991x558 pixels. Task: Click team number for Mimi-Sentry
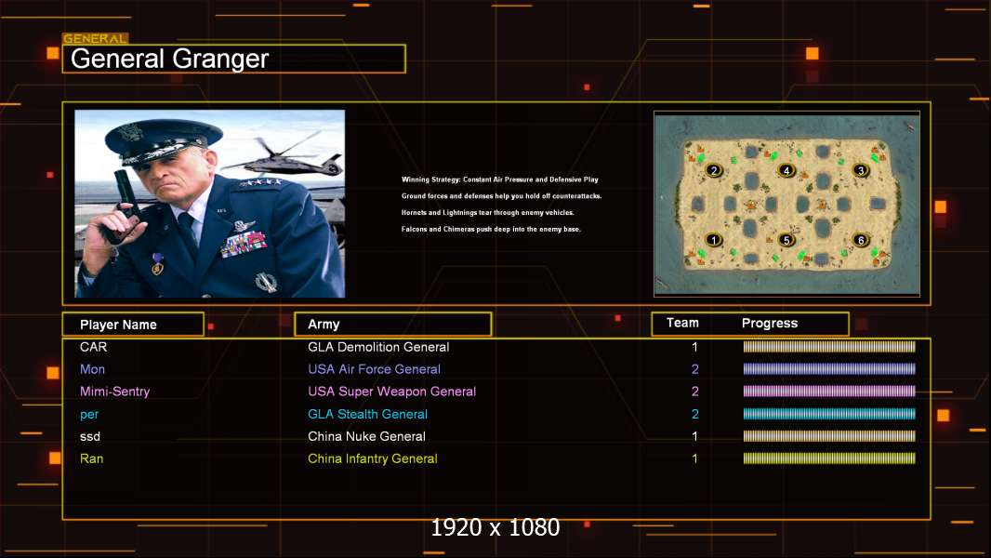(694, 392)
